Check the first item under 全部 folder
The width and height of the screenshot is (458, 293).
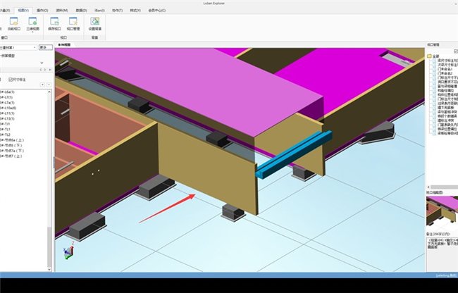(434, 61)
